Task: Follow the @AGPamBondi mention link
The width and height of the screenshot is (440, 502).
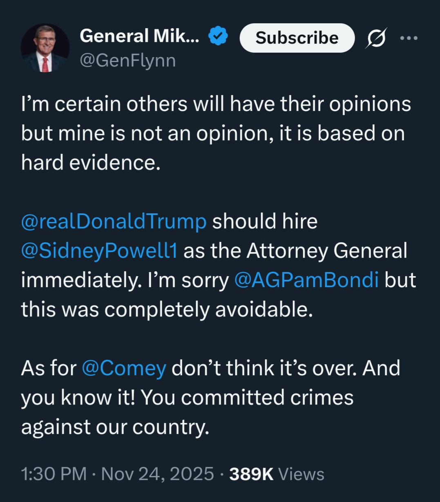Action: (x=306, y=280)
